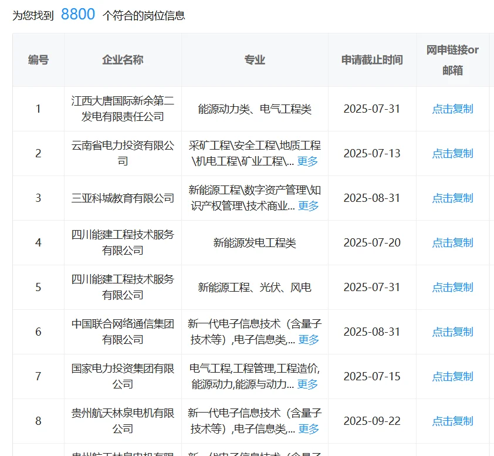Click deadline 2025-07-31 in row 1
The width and height of the screenshot is (494, 456).
pos(372,109)
